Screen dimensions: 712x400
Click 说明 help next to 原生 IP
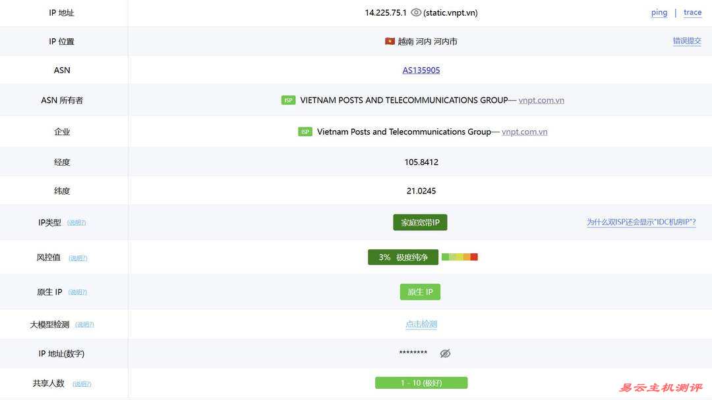(78, 292)
